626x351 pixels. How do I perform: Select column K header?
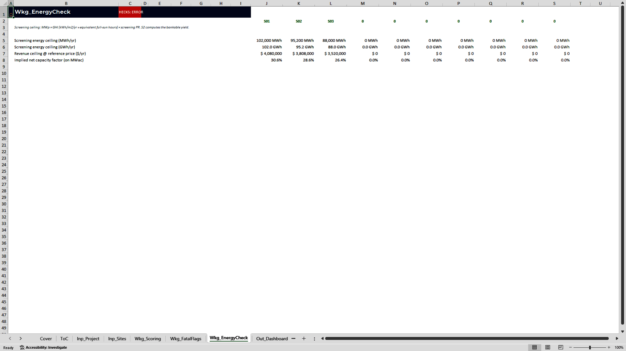click(x=299, y=3)
